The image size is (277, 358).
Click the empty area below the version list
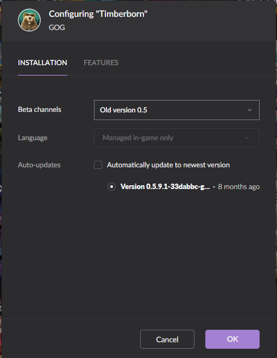pos(138,254)
